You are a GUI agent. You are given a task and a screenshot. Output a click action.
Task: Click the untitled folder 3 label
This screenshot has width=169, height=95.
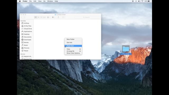tap(126, 54)
